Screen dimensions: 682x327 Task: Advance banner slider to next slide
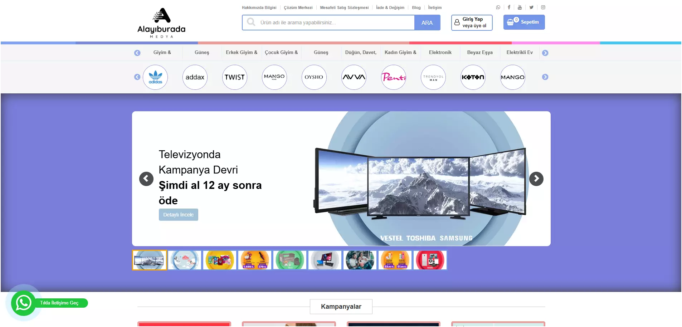click(x=536, y=179)
